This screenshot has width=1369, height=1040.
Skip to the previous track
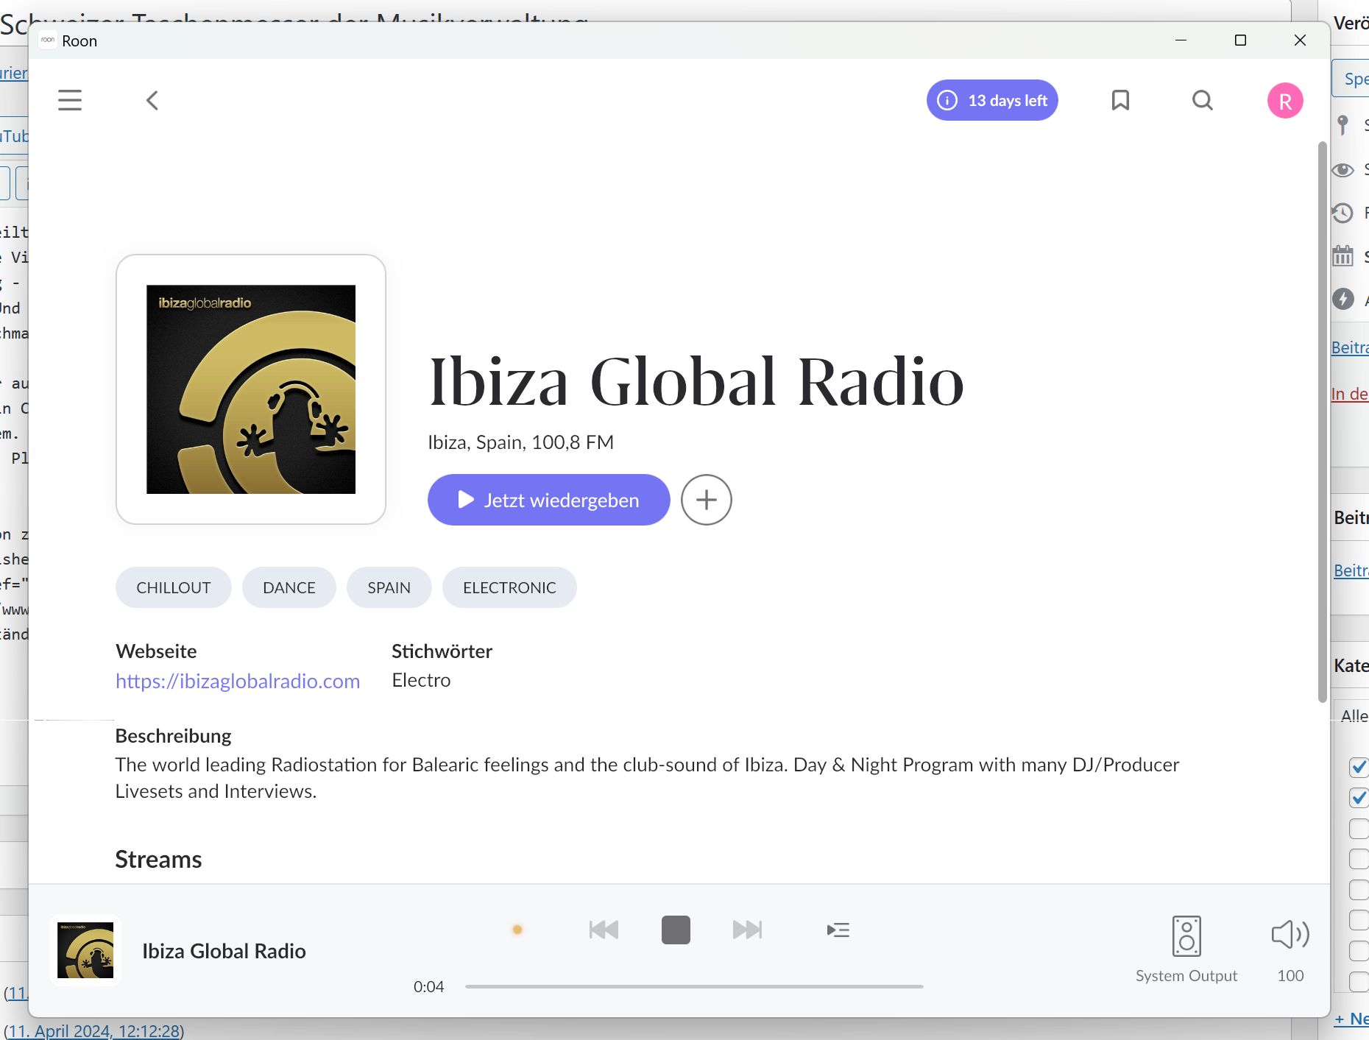tap(604, 930)
